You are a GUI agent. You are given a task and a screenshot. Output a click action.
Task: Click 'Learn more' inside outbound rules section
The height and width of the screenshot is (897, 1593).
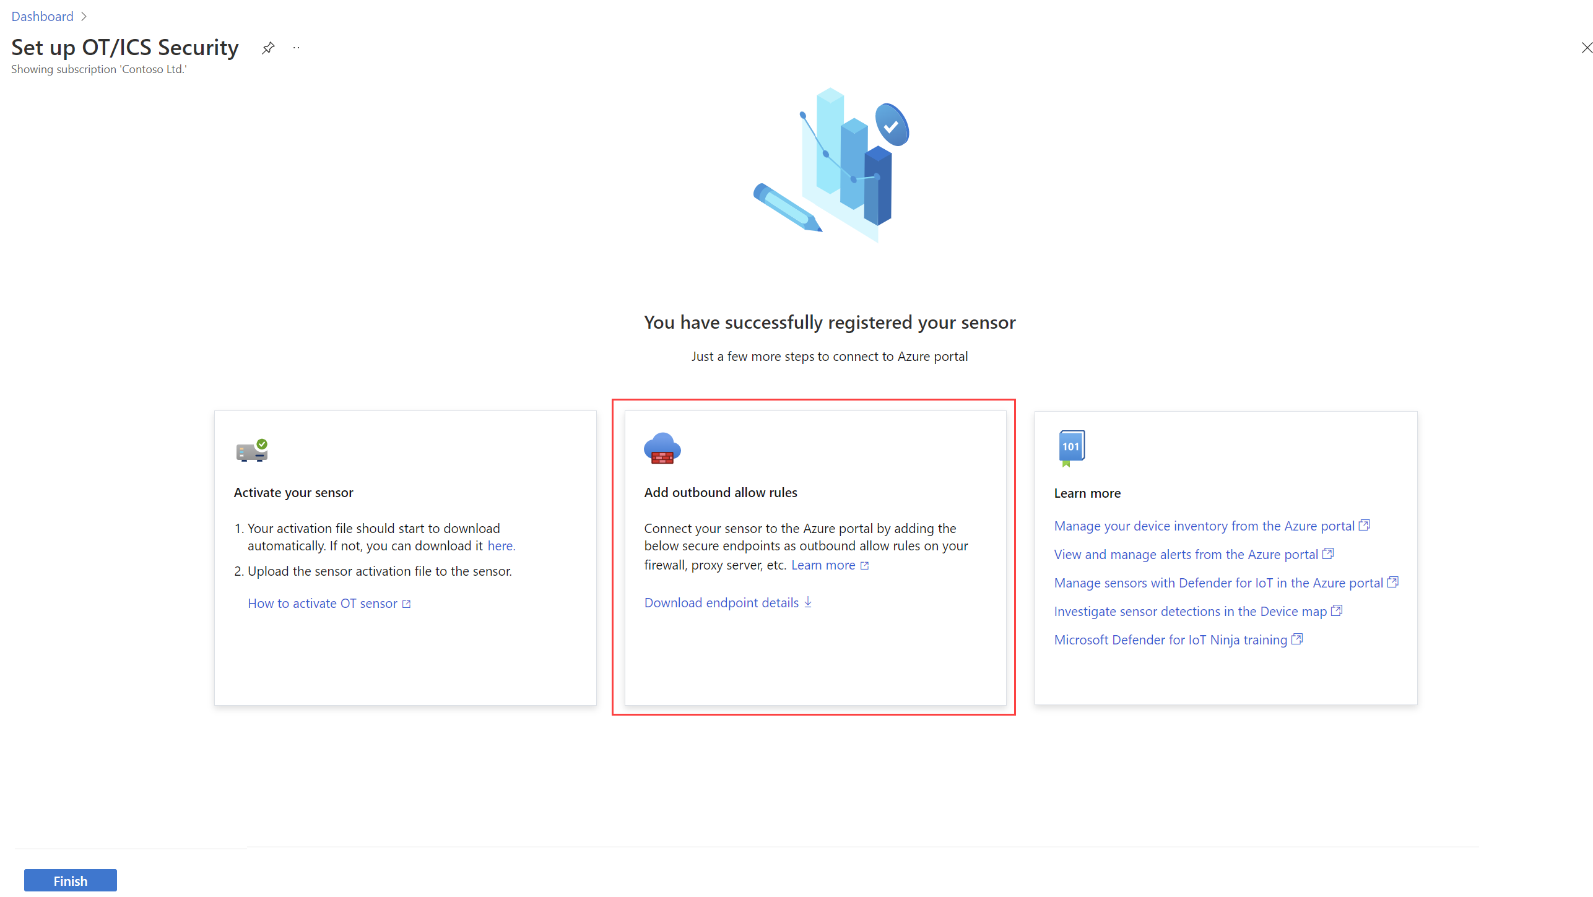pos(826,565)
